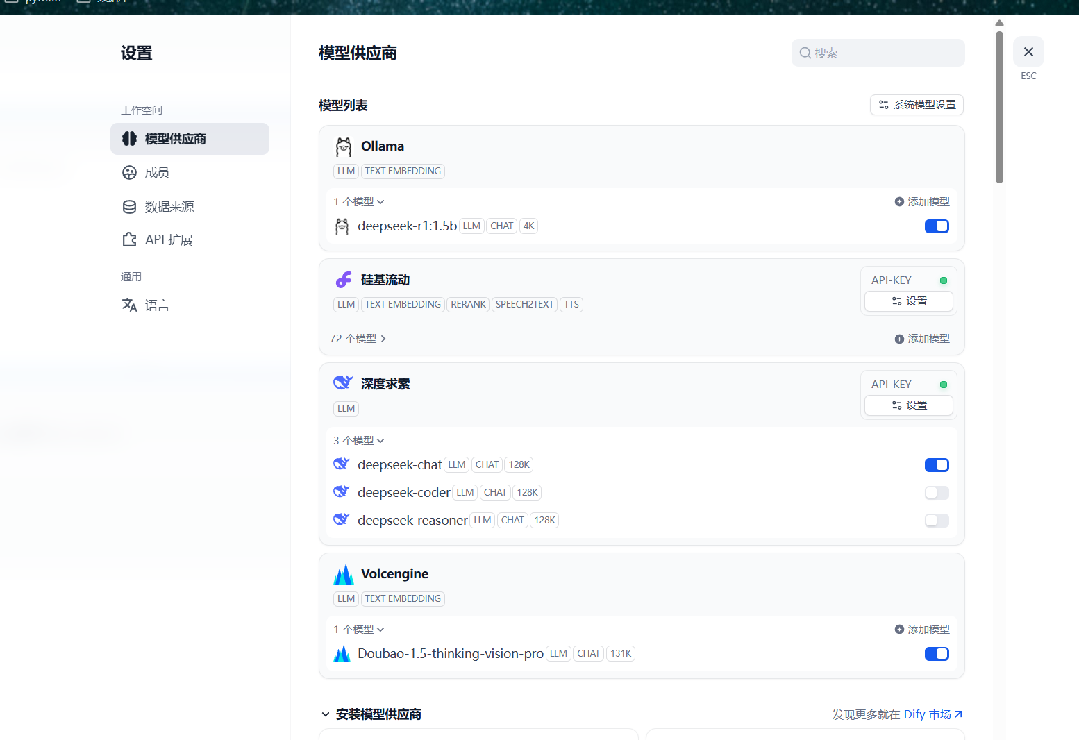Expand 硅基流动's 72 个模型 list
The height and width of the screenshot is (740, 1079).
click(358, 339)
